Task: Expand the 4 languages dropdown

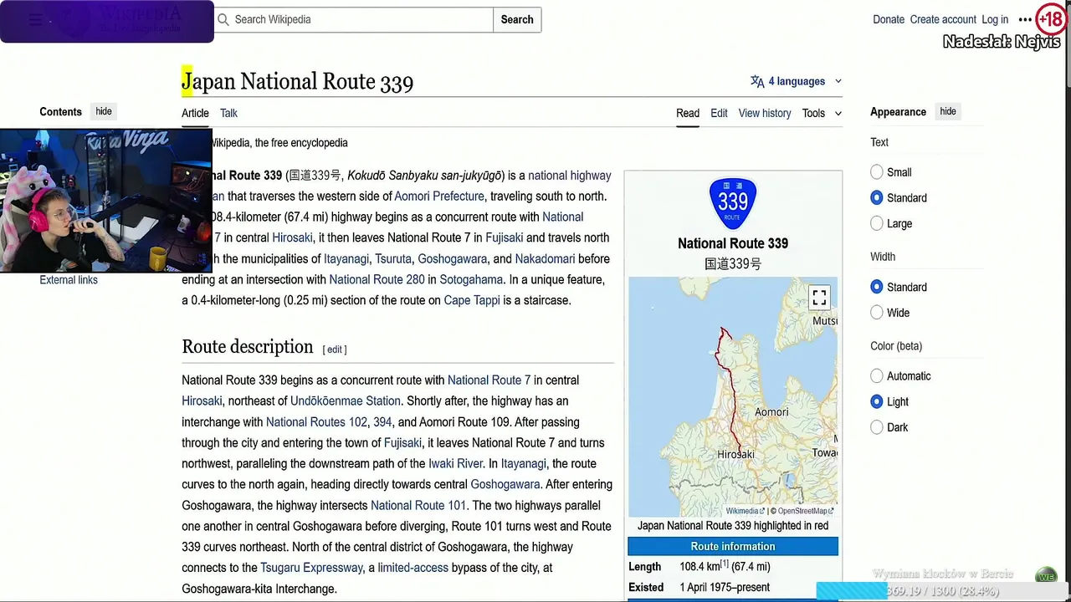Action: click(x=797, y=81)
